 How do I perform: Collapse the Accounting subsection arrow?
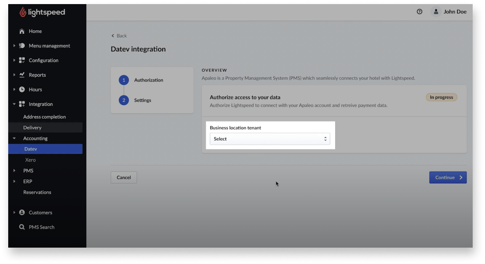(x=14, y=138)
